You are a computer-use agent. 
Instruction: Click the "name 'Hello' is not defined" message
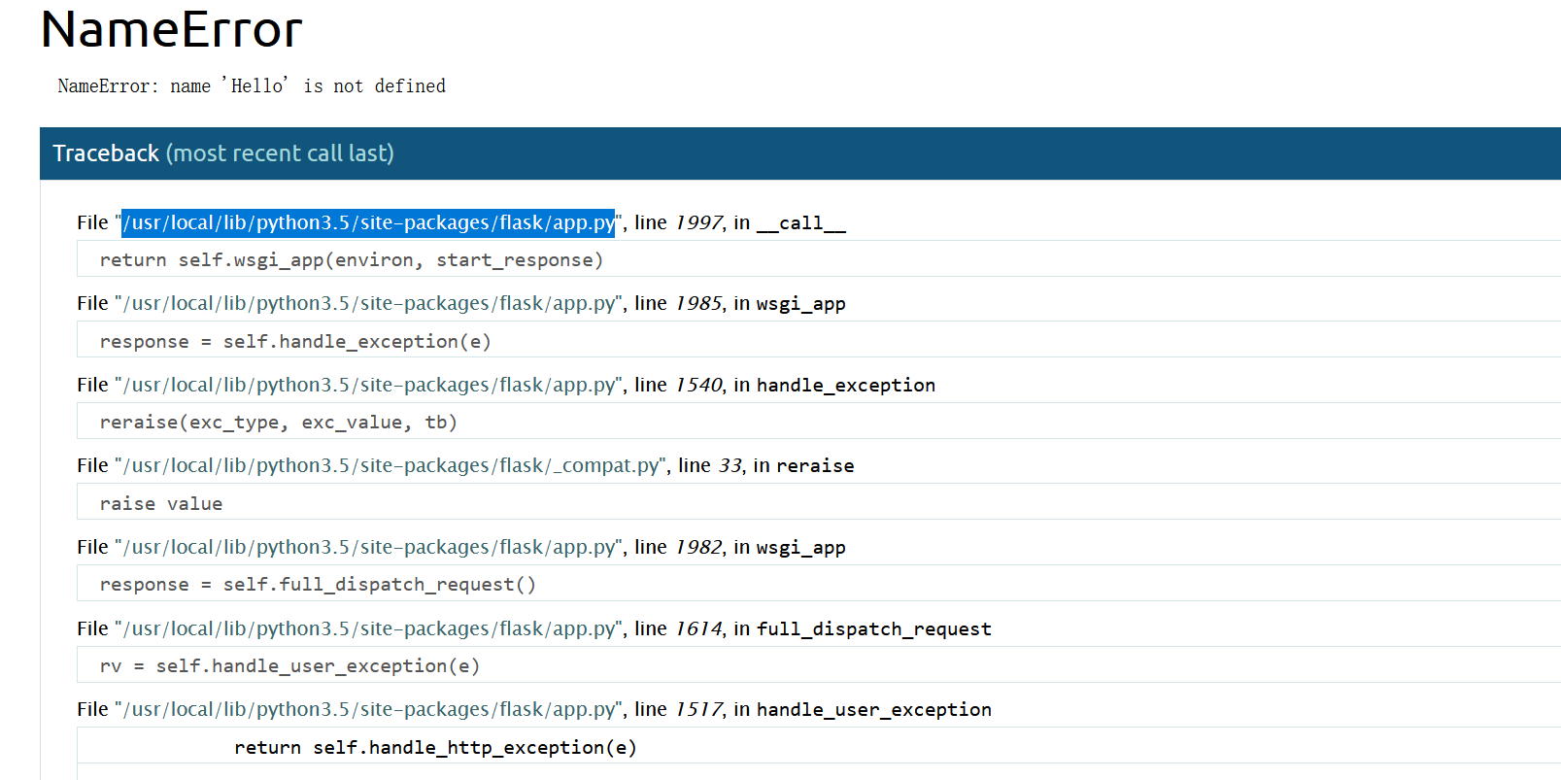click(252, 86)
